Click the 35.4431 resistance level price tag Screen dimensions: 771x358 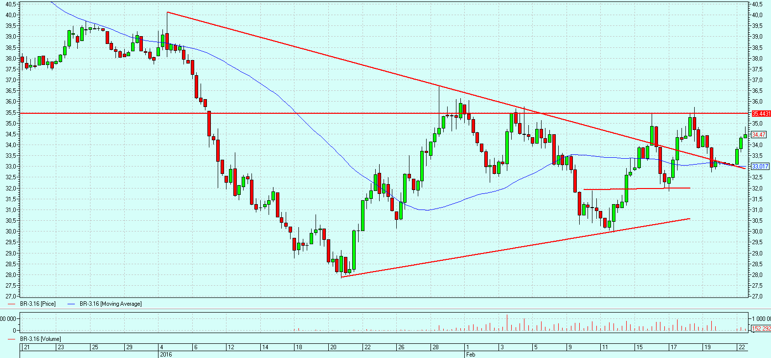pos(761,114)
